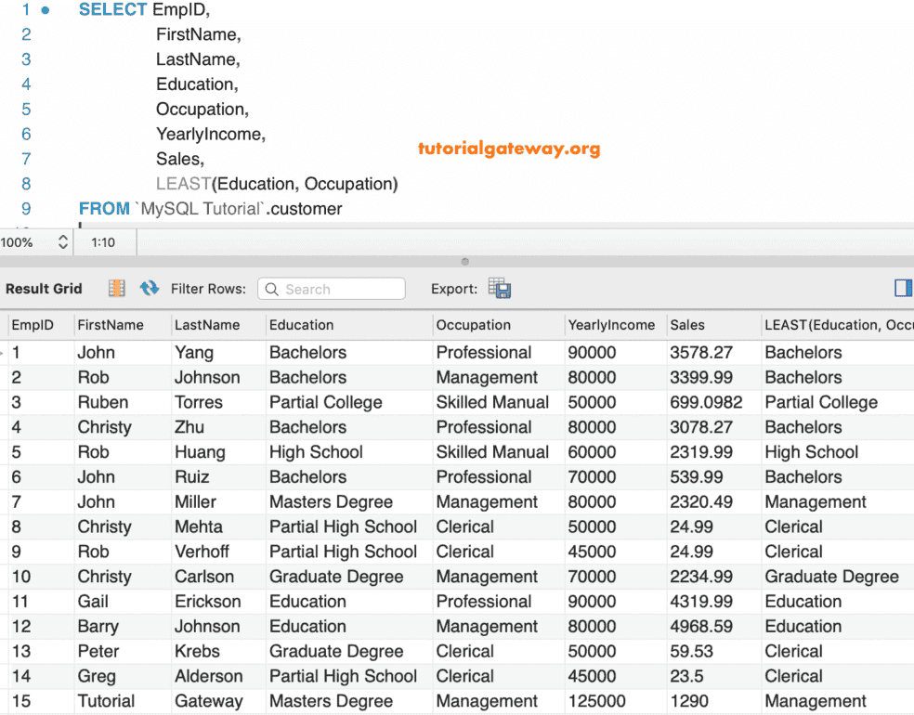Viewport: 914px width, 715px height.
Task: Sort by the LastName column header
Action: click(x=207, y=325)
